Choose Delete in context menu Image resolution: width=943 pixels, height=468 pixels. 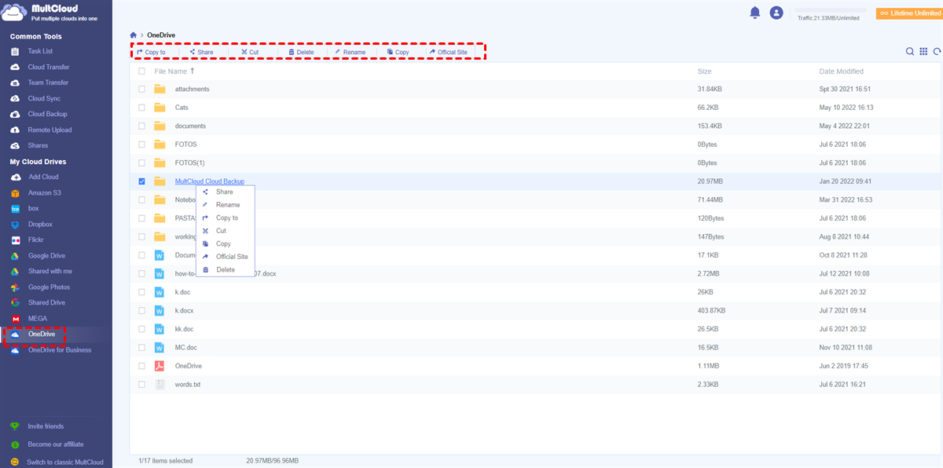(x=226, y=269)
